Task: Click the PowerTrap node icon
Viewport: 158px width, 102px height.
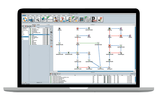Action: (x=110, y=29)
